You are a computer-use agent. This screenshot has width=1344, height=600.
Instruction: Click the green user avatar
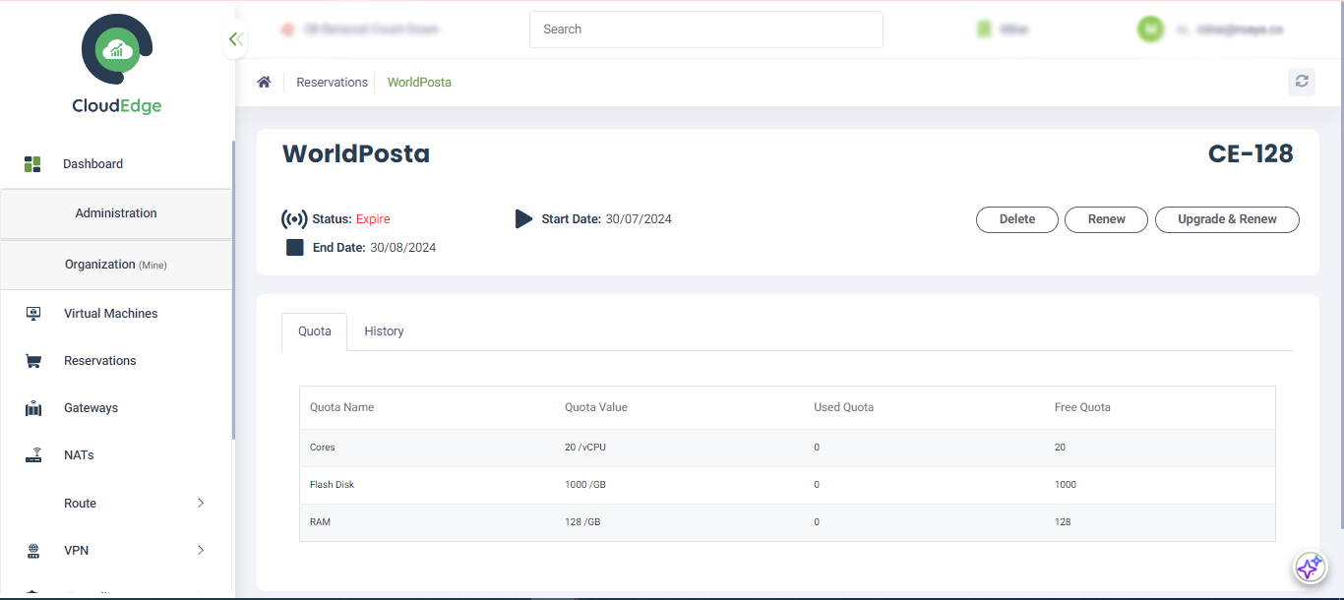click(1150, 30)
